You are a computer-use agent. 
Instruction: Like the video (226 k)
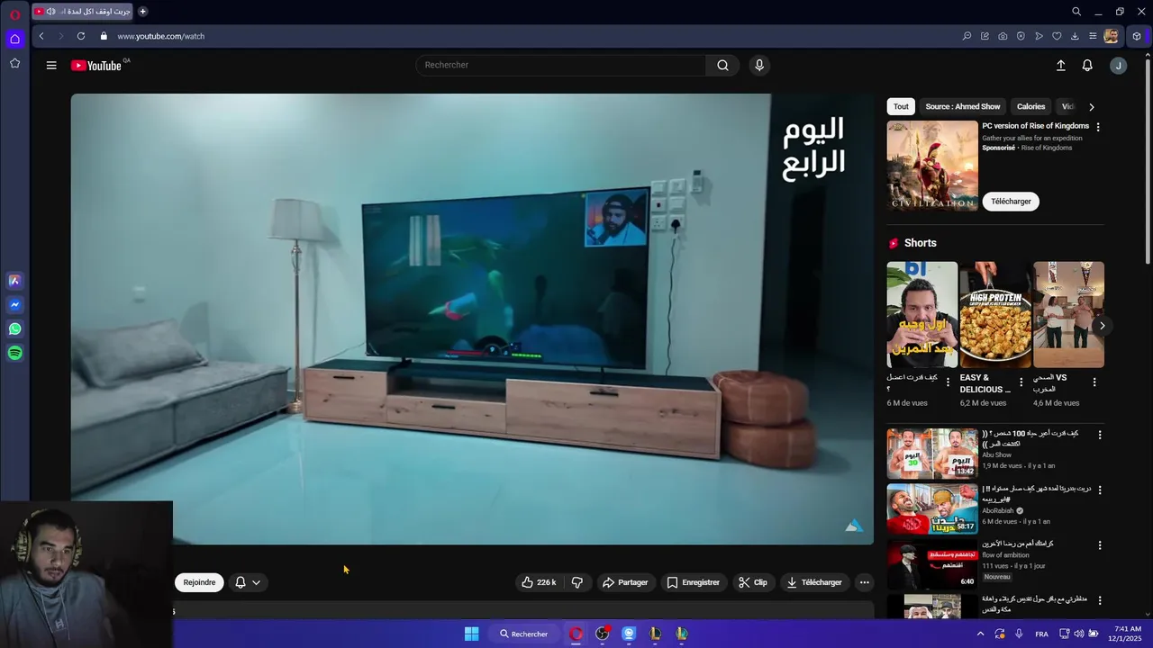coord(539,582)
